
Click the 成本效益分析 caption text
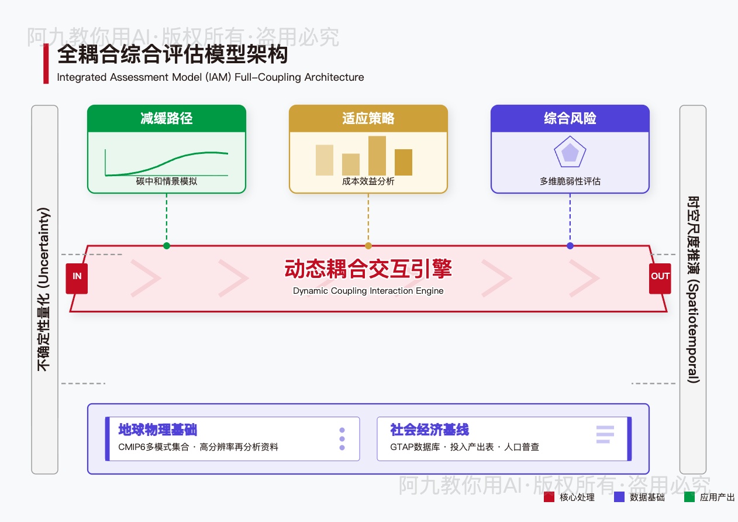click(368, 182)
